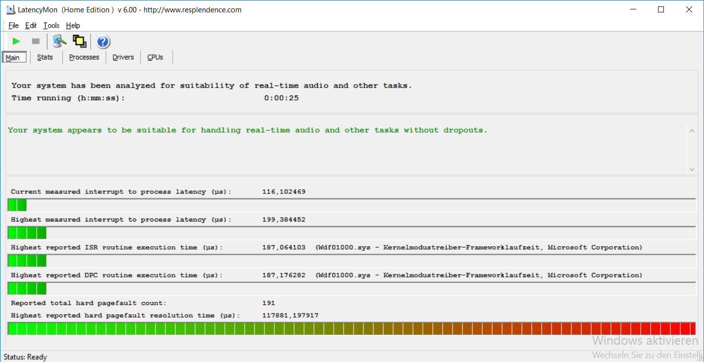Viewport: 704px width, 362px height.
Task: Click the value 199,384452
Action: [284, 220]
